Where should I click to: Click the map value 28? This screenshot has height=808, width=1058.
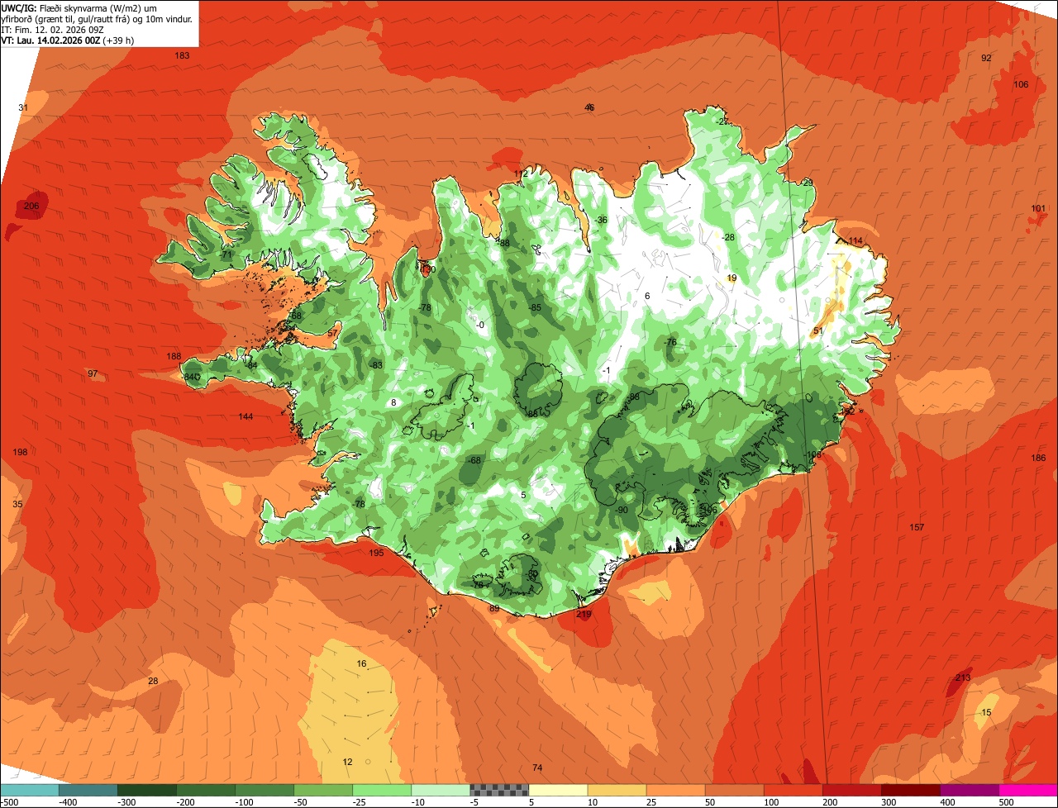click(153, 681)
